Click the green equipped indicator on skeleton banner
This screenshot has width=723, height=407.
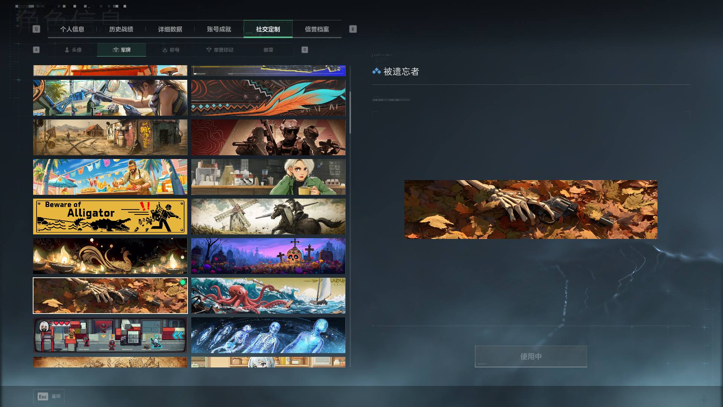[183, 282]
